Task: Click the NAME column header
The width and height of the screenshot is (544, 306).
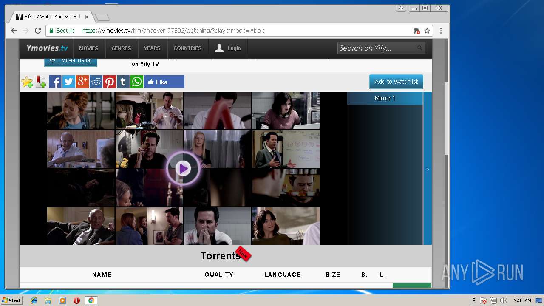Action: [102, 275]
